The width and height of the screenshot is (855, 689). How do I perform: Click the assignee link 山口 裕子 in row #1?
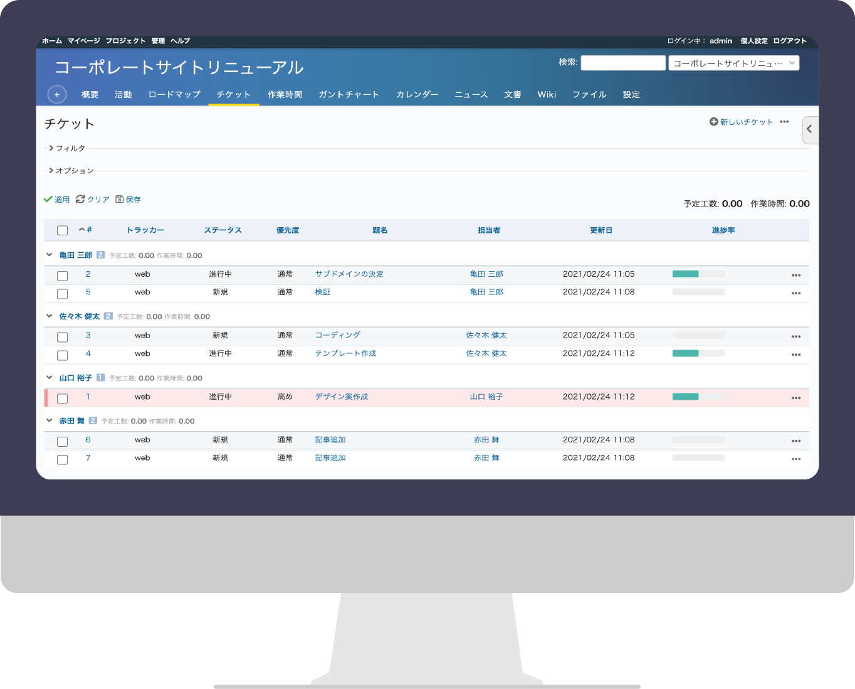486,397
